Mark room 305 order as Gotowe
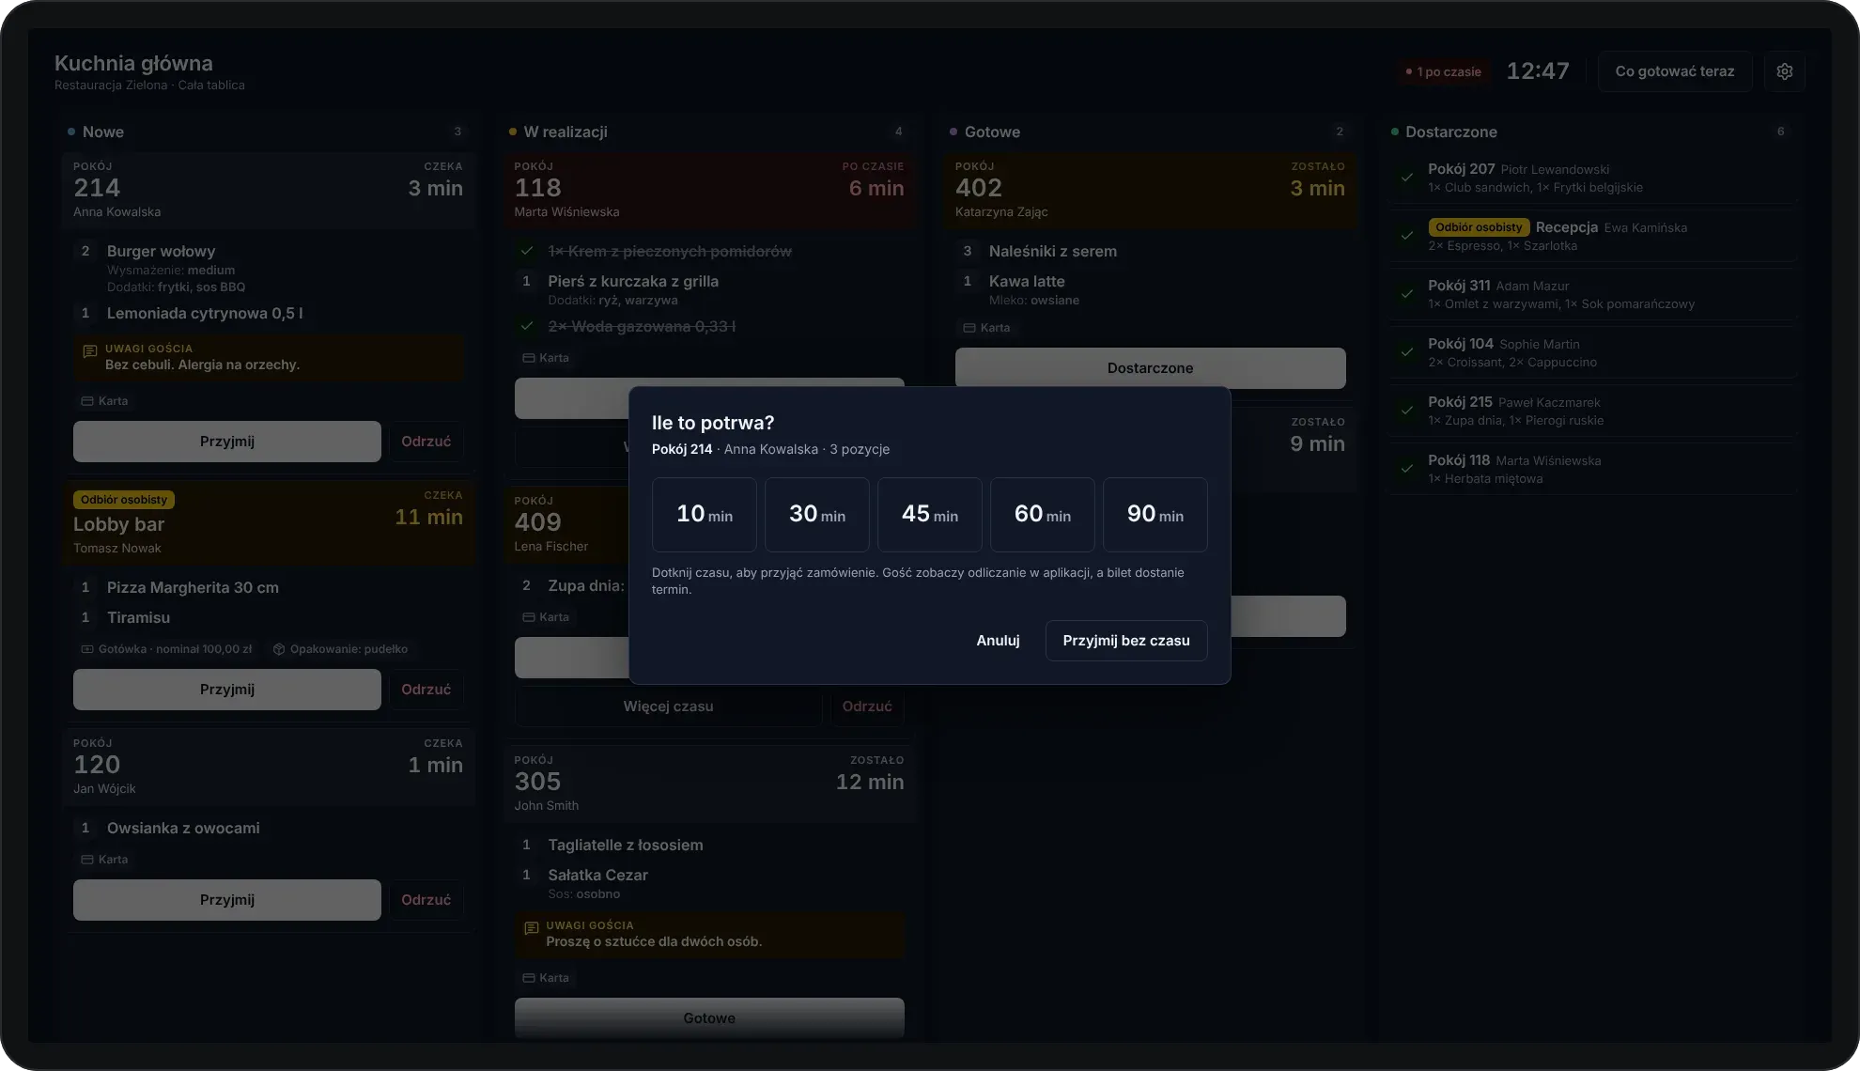Viewport: 1860px width, 1071px height. [x=709, y=1018]
